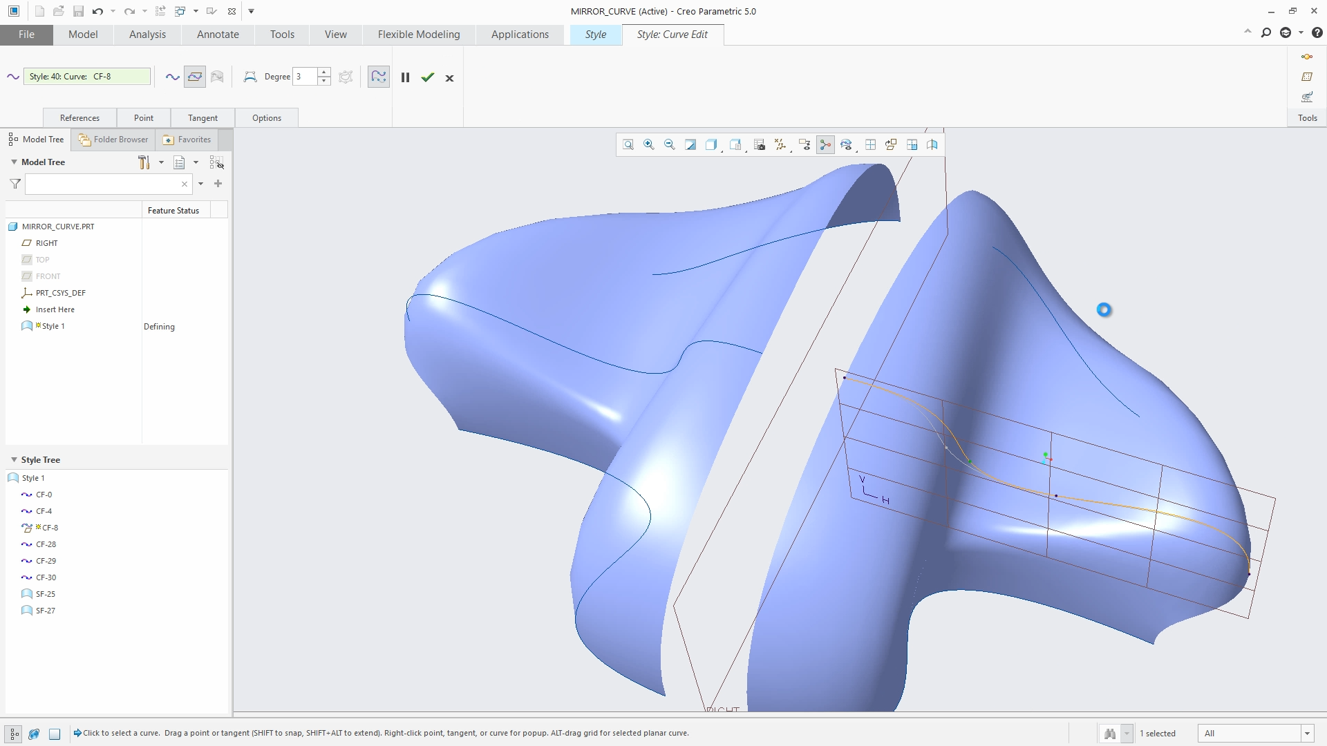Open the View Manager camera icon
Viewport: 1327px width, 746px height.
760,144
